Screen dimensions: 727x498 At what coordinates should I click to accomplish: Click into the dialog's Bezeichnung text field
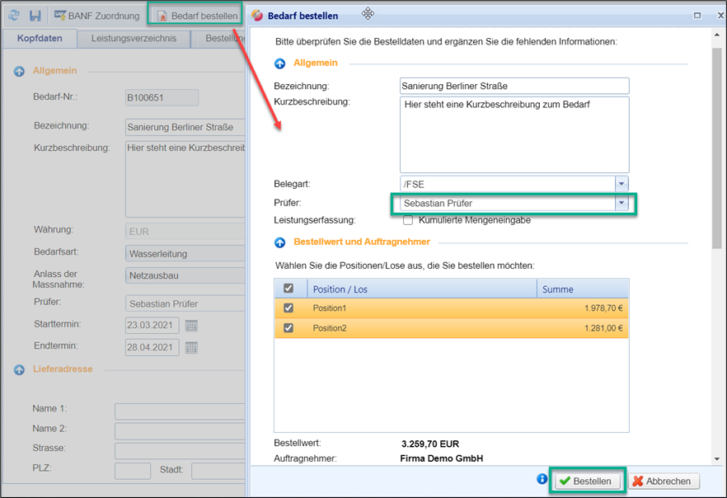[513, 86]
